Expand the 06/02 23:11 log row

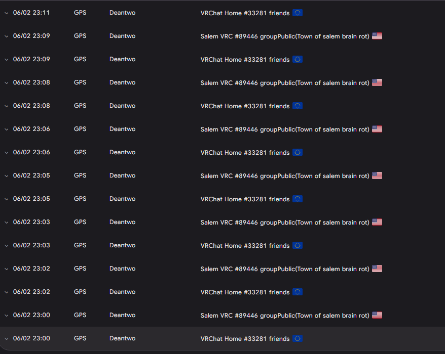[x=6, y=13]
